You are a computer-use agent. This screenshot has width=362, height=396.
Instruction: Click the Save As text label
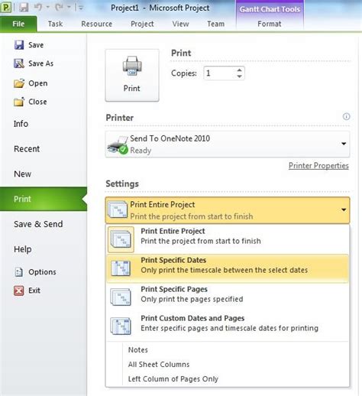pyautogui.click(x=41, y=63)
